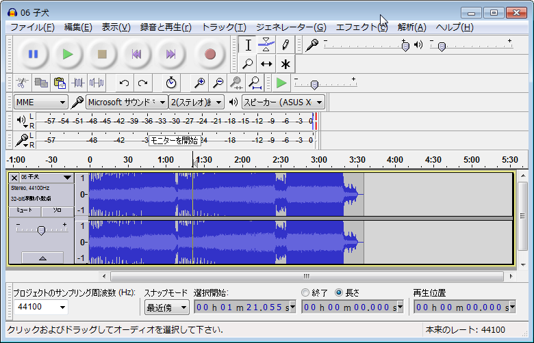Viewport: 534px width, 343px height.
Task: Select the Selection (I-beam) tool
Action: tap(248, 45)
